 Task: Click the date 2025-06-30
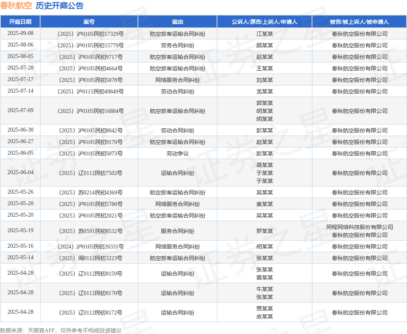click(x=20, y=130)
